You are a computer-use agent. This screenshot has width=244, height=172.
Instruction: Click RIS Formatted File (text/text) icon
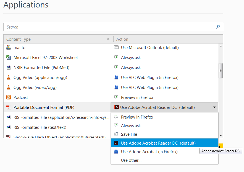tap(9, 127)
